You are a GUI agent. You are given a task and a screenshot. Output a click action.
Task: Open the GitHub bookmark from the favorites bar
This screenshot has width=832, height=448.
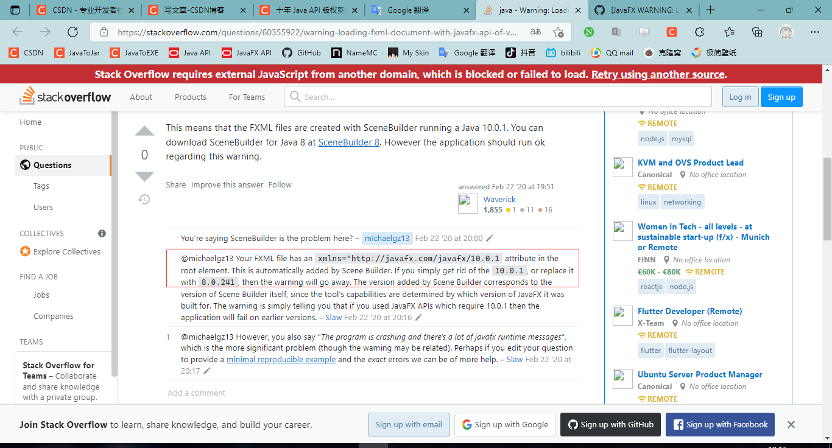[301, 52]
